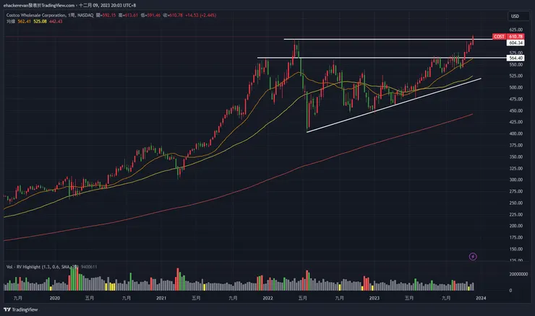
Task: Click the +14.53 (+2.44%) change value
Action: (x=201, y=15)
